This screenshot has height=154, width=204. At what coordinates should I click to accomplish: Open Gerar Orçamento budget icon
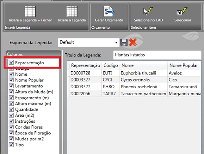(x=109, y=11)
